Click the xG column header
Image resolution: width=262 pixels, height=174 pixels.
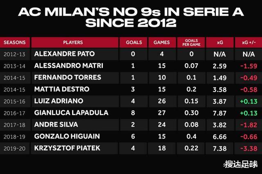pyautogui.click(x=220, y=42)
